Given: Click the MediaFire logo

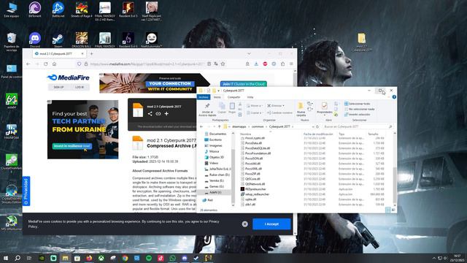Looking at the screenshot, I should click(x=68, y=77).
